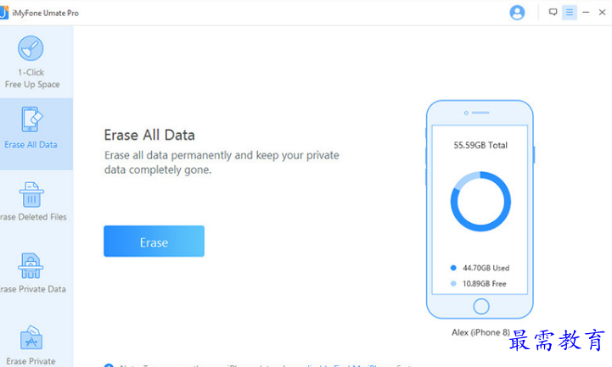
Task: Click the phone illustration's home button
Action: [480, 306]
